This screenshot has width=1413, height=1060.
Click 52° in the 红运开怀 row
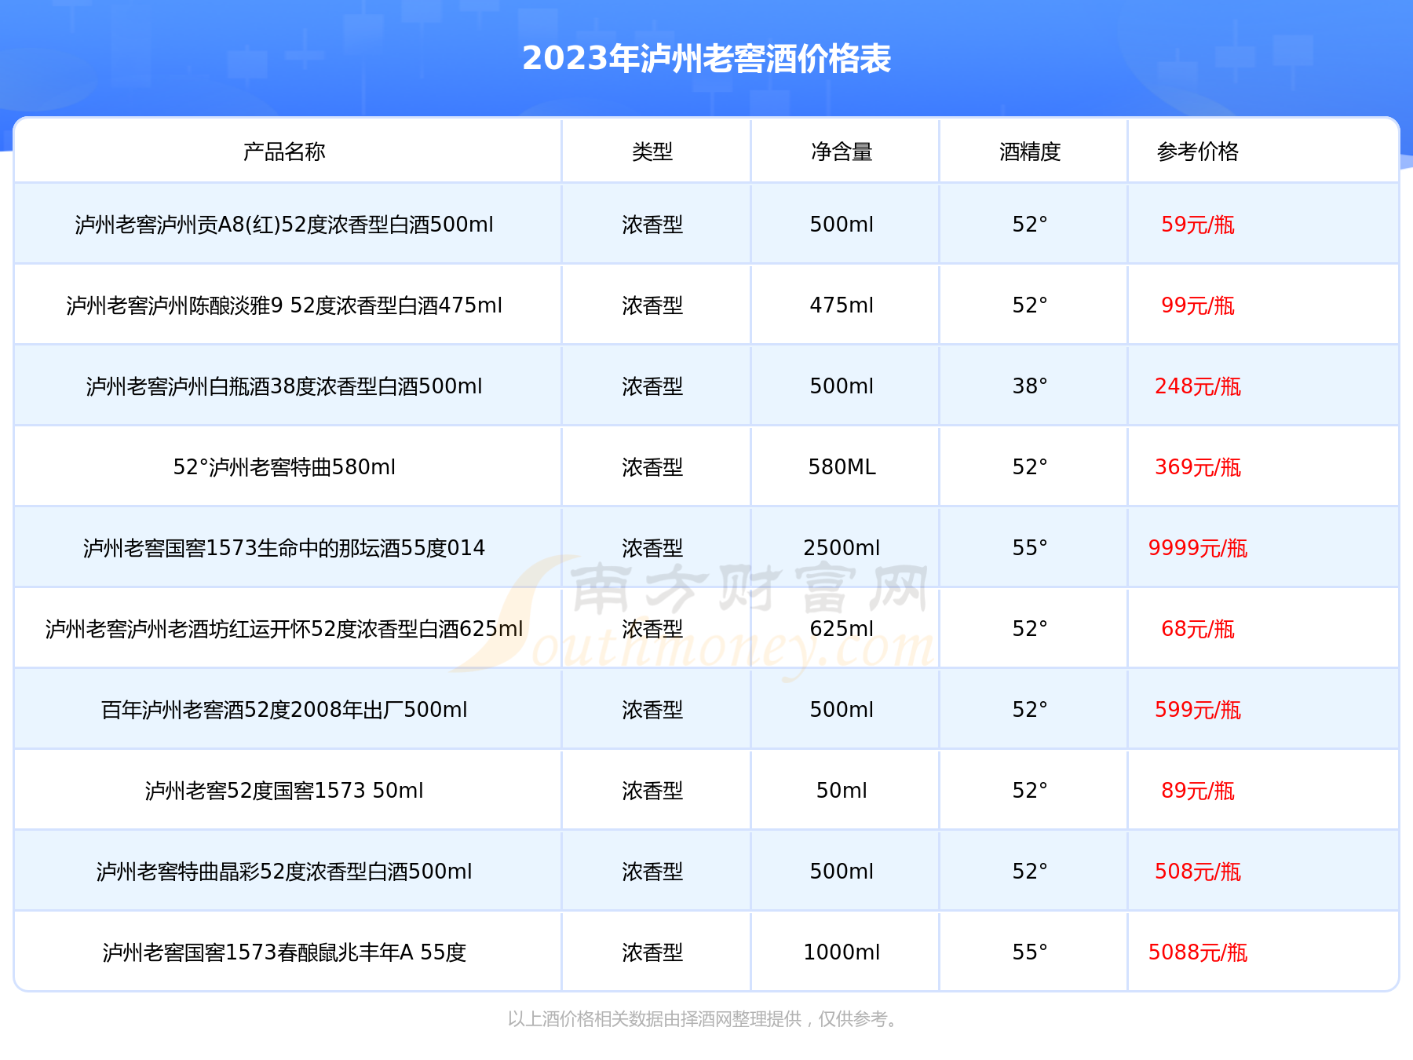pyautogui.click(x=1030, y=629)
